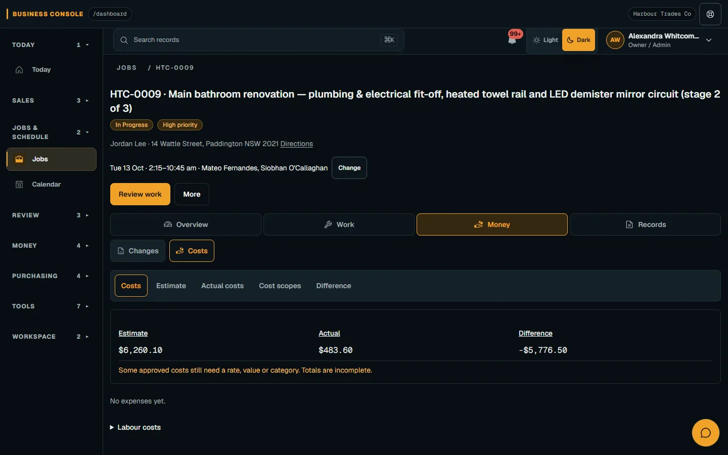The width and height of the screenshot is (728, 455).
Task: Show the Actual costs view
Action: click(x=222, y=286)
